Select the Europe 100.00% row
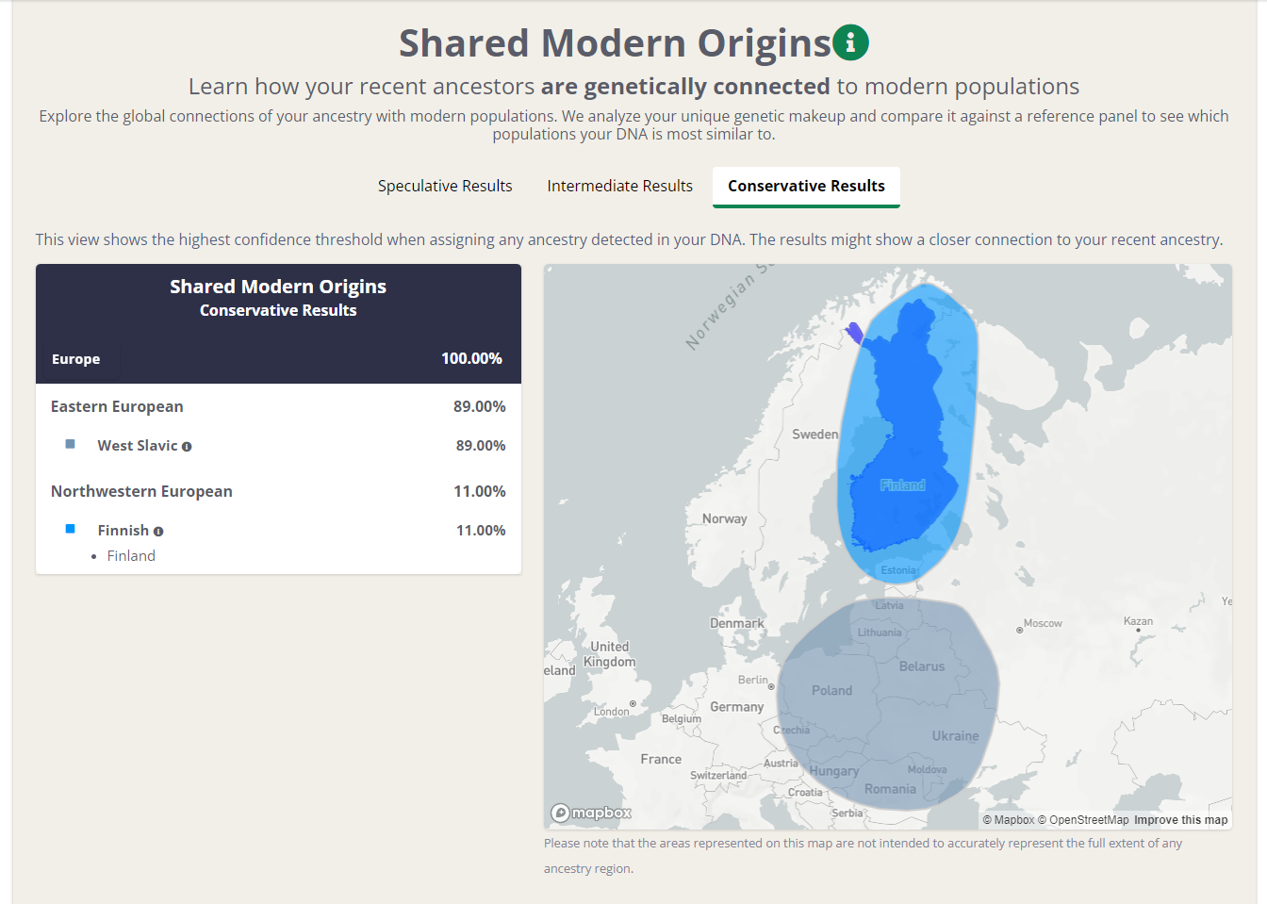Screen dimensions: 1267x904 pyautogui.click(x=278, y=359)
